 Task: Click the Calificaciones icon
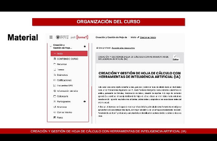coord(55,80)
